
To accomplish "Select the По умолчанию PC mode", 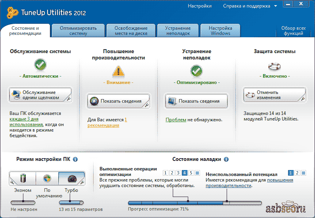I will coord(47,178).
